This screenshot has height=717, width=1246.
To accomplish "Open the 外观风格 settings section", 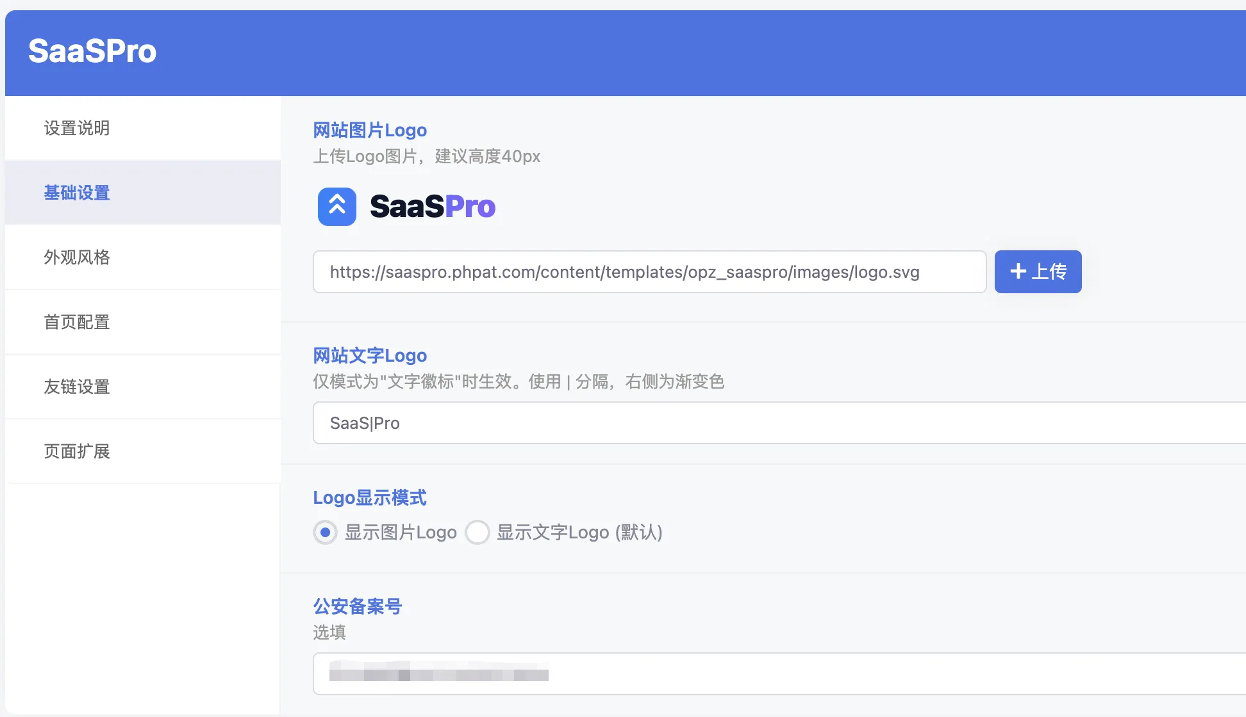I will 77,257.
